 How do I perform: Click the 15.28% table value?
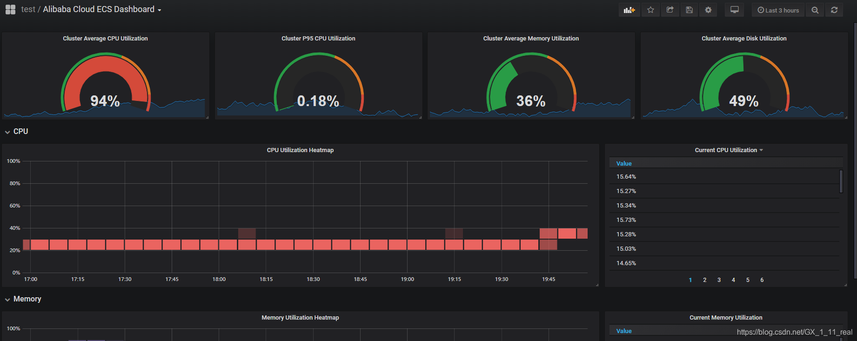point(626,234)
